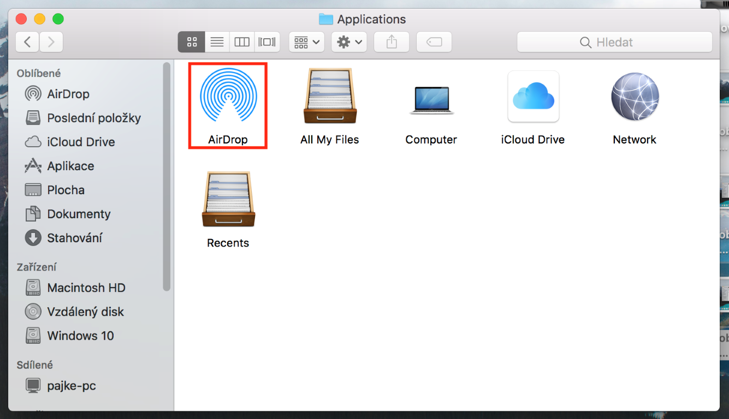
Task: Click the Plocha desktop icon in sidebar
Action: click(x=33, y=190)
